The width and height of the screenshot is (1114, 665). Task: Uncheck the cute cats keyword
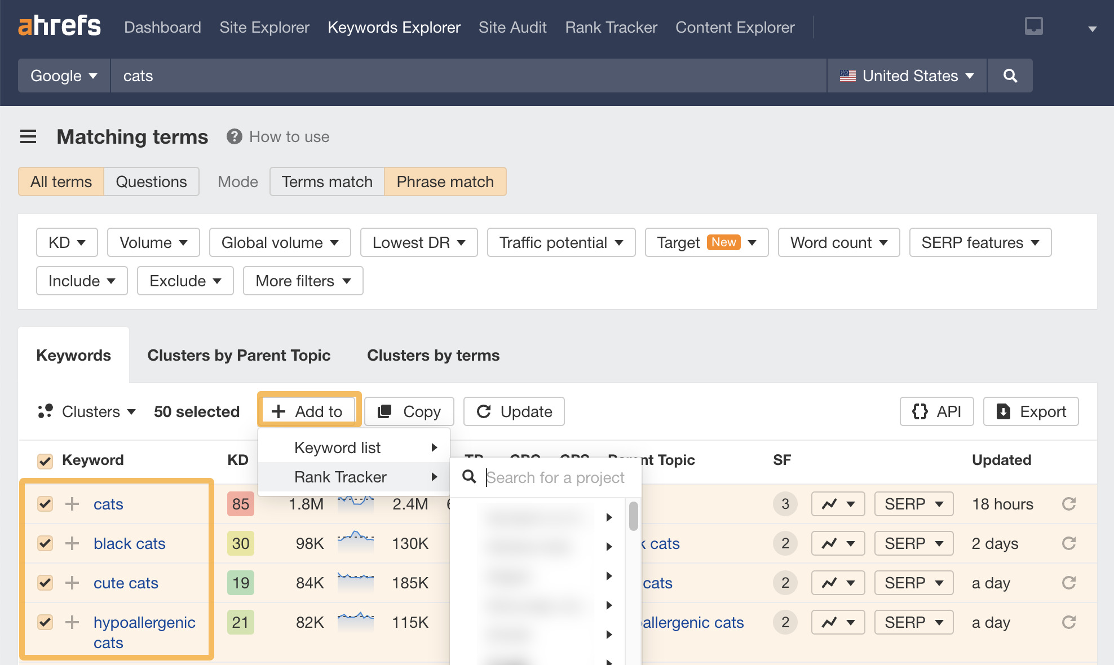(45, 583)
